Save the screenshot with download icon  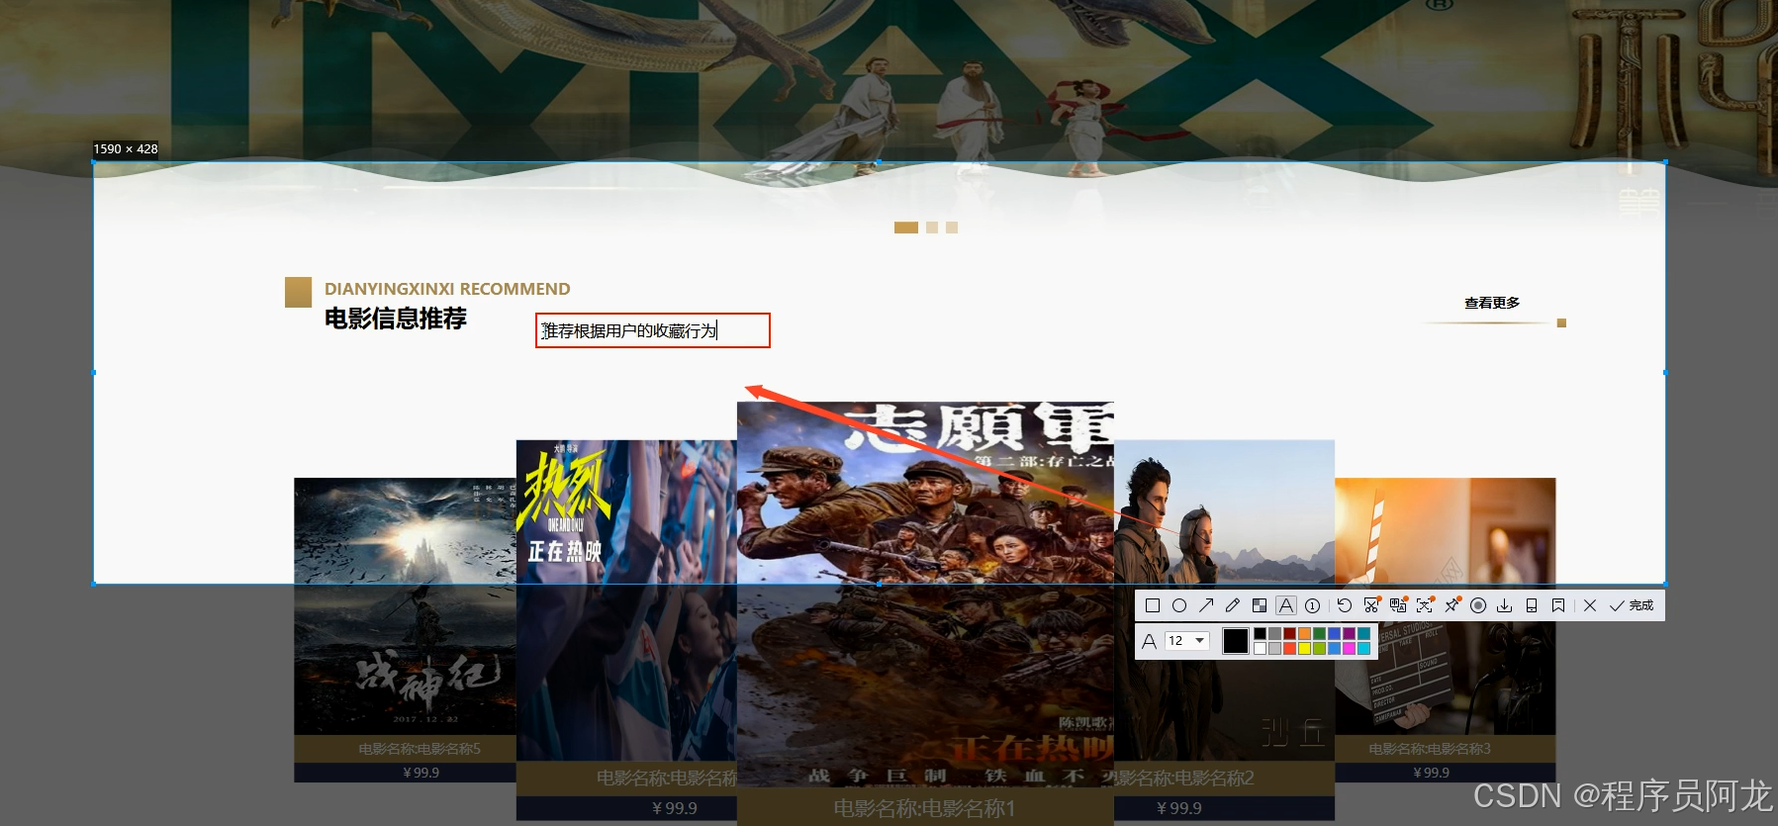pyautogui.click(x=1504, y=605)
